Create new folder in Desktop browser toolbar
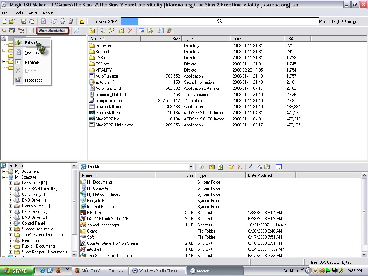The height and width of the screenshot is (276, 368). tap(231, 167)
